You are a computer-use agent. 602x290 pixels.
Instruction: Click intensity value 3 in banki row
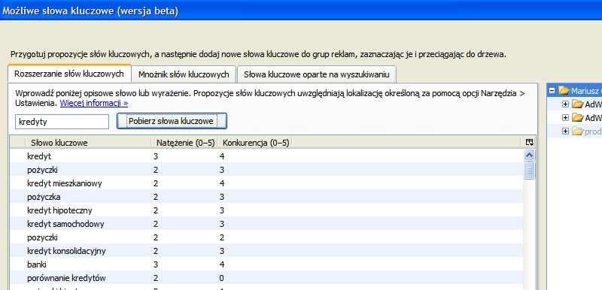click(156, 264)
